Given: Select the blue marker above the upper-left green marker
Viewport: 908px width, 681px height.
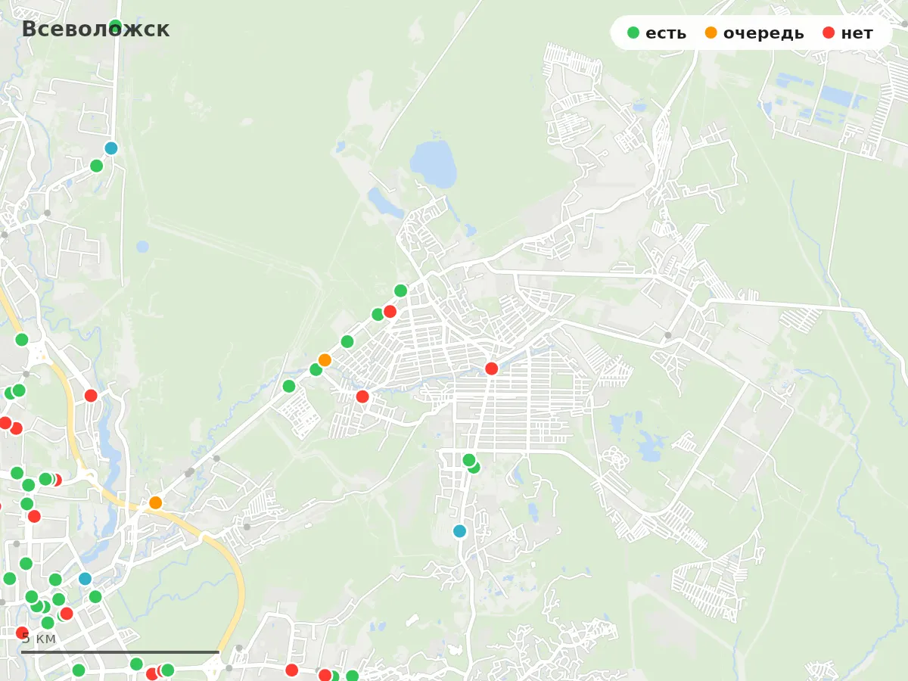Looking at the screenshot, I should coord(111,148).
